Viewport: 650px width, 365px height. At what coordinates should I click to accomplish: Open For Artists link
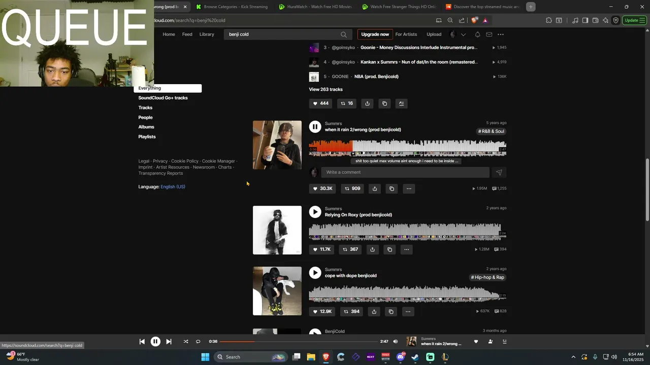click(x=406, y=34)
